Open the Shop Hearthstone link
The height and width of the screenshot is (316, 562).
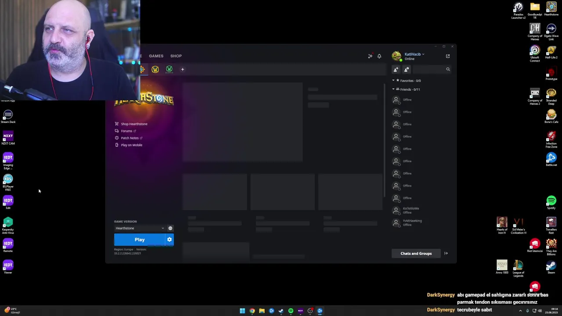pos(131,124)
